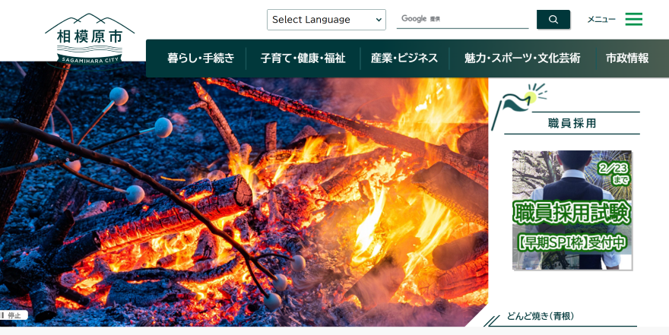Open the 子育て・健康・福祉 menu
Viewport: 669px width, 335px height.
point(303,58)
